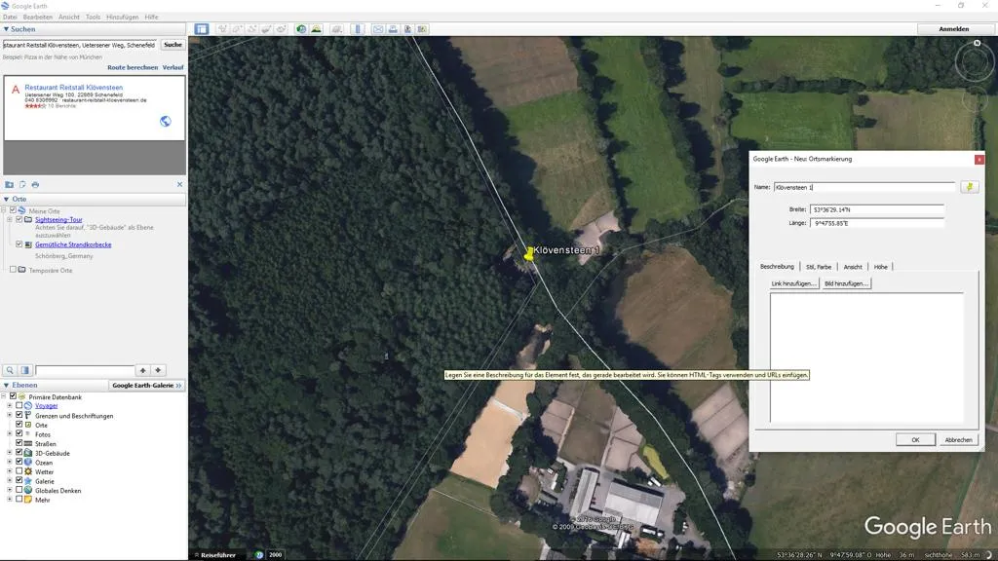Viewport: 998px width, 561px height.
Task: Open the Ansicht menu
Action: click(69, 18)
